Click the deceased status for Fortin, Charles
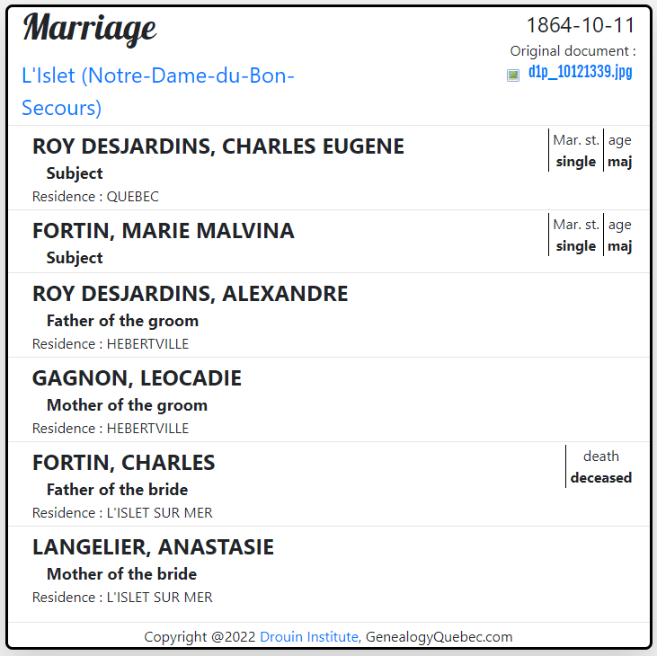 601,478
